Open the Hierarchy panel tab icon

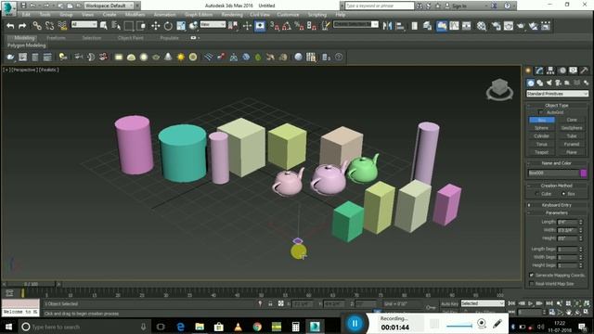pyautogui.click(x=550, y=71)
